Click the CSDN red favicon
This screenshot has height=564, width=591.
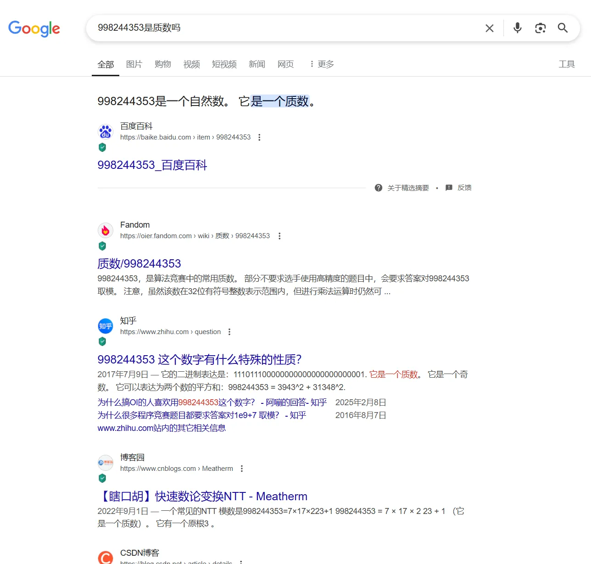(106, 558)
